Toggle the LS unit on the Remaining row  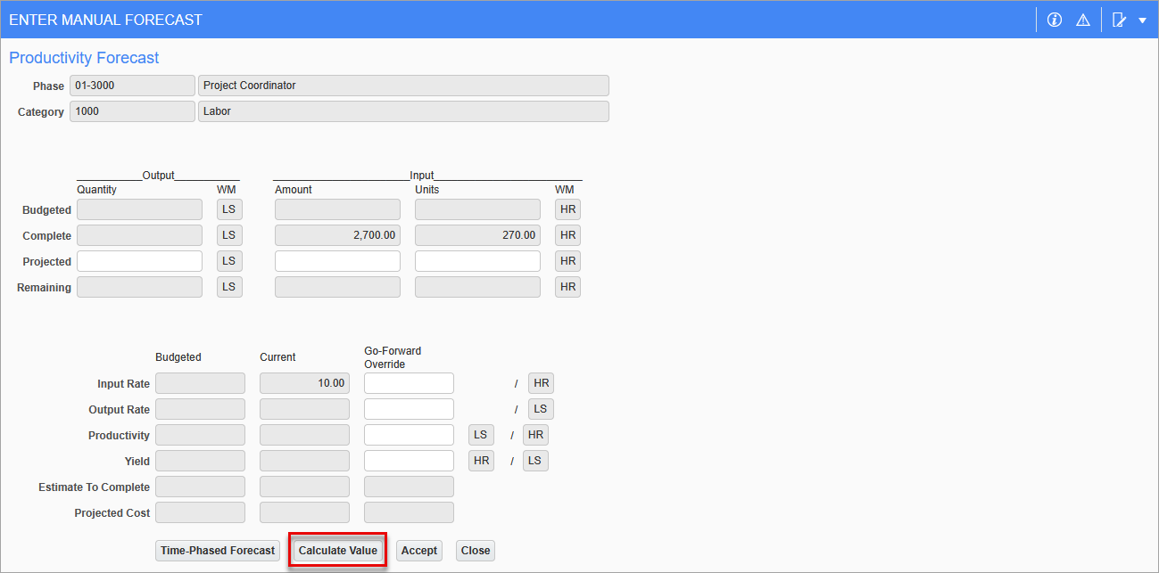[229, 286]
